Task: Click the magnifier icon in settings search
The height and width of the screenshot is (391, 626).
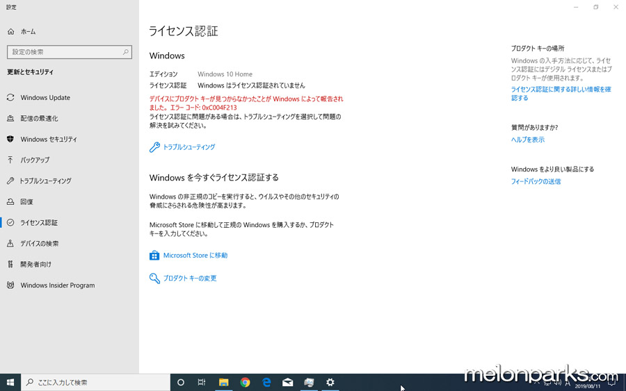Action: [125, 52]
